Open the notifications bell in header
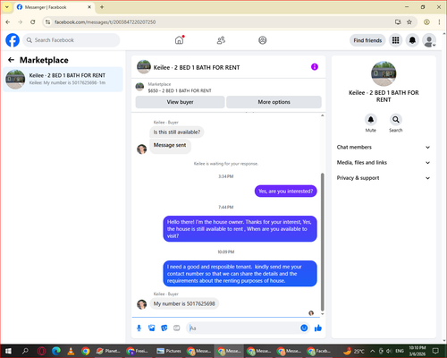 412,40
